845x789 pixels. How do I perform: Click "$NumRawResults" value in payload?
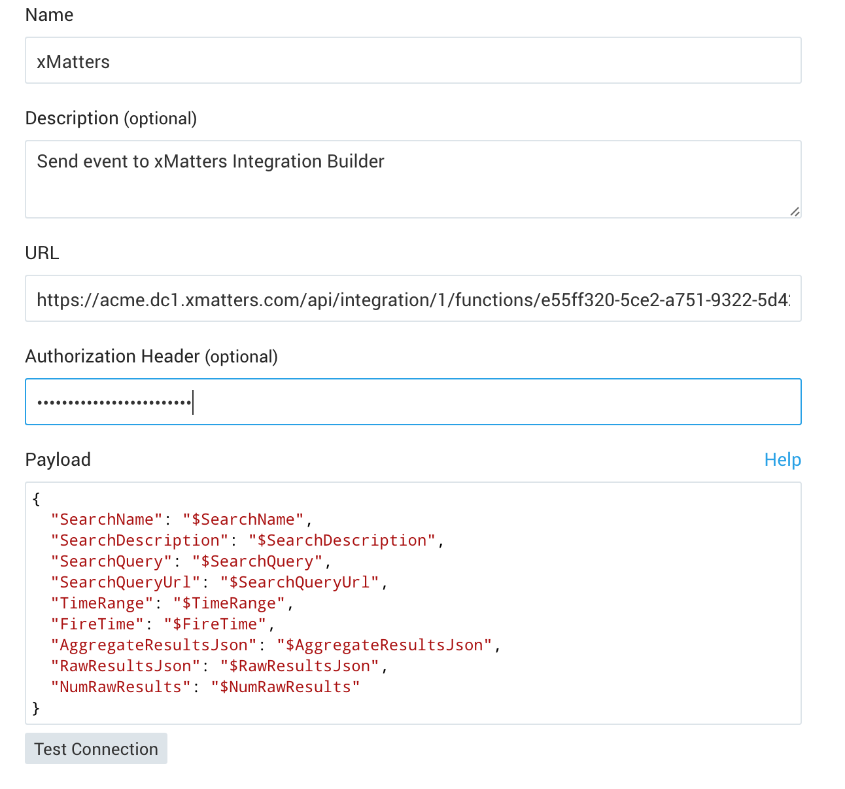pos(286,687)
